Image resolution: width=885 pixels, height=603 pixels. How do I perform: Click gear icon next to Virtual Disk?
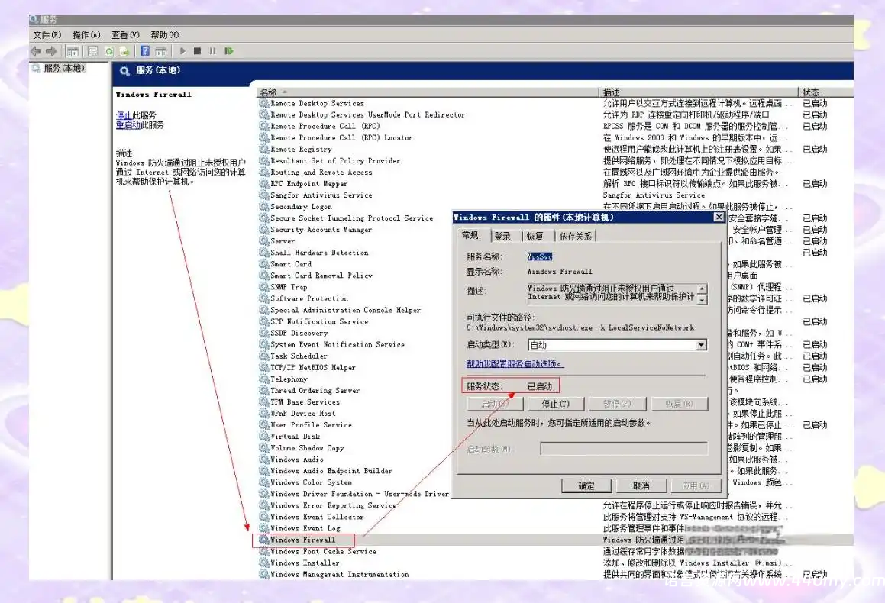point(263,437)
